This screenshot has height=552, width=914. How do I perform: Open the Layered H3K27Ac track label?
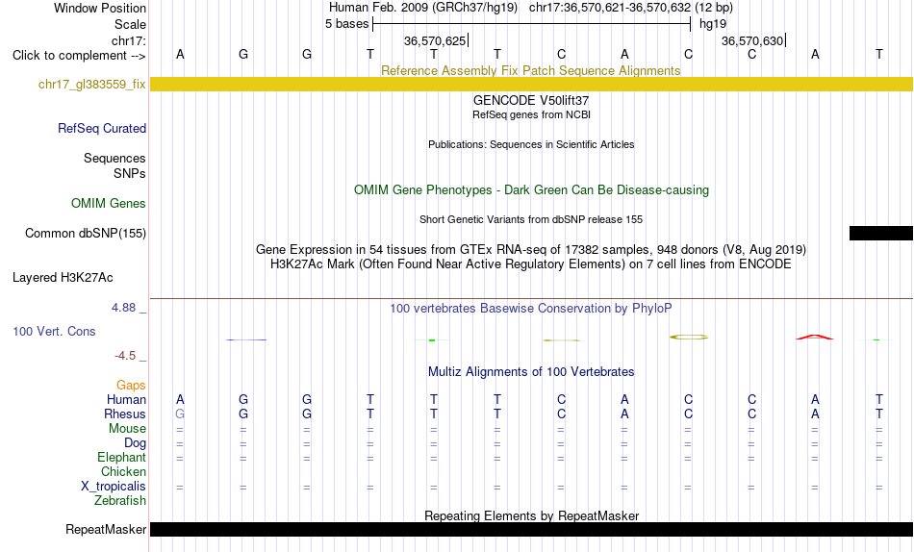(x=63, y=278)
